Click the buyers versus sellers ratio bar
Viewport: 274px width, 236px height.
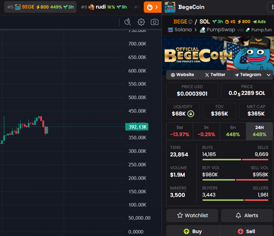click(235, 200)
